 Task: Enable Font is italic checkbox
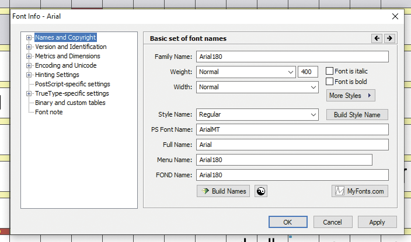click(x=329, y=71)
